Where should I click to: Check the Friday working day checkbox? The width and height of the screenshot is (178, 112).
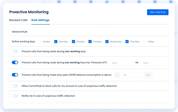145,42
